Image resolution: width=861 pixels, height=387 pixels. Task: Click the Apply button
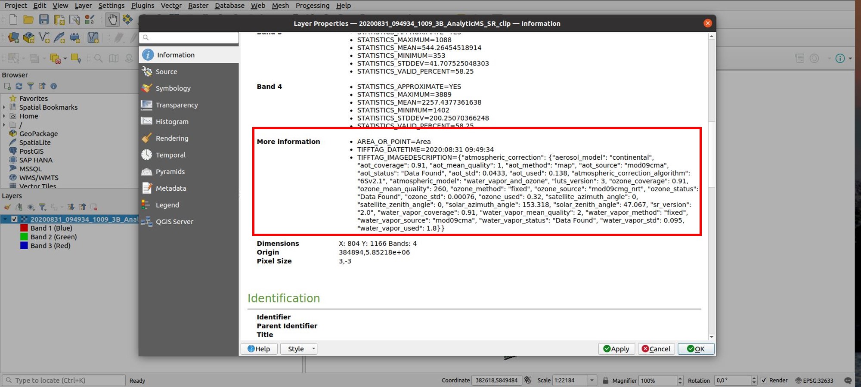point(616,349)
